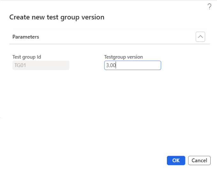This screenshot has height=175, width=217.
Task: Focus the Testgroup version input field
Action: [132, 66]
